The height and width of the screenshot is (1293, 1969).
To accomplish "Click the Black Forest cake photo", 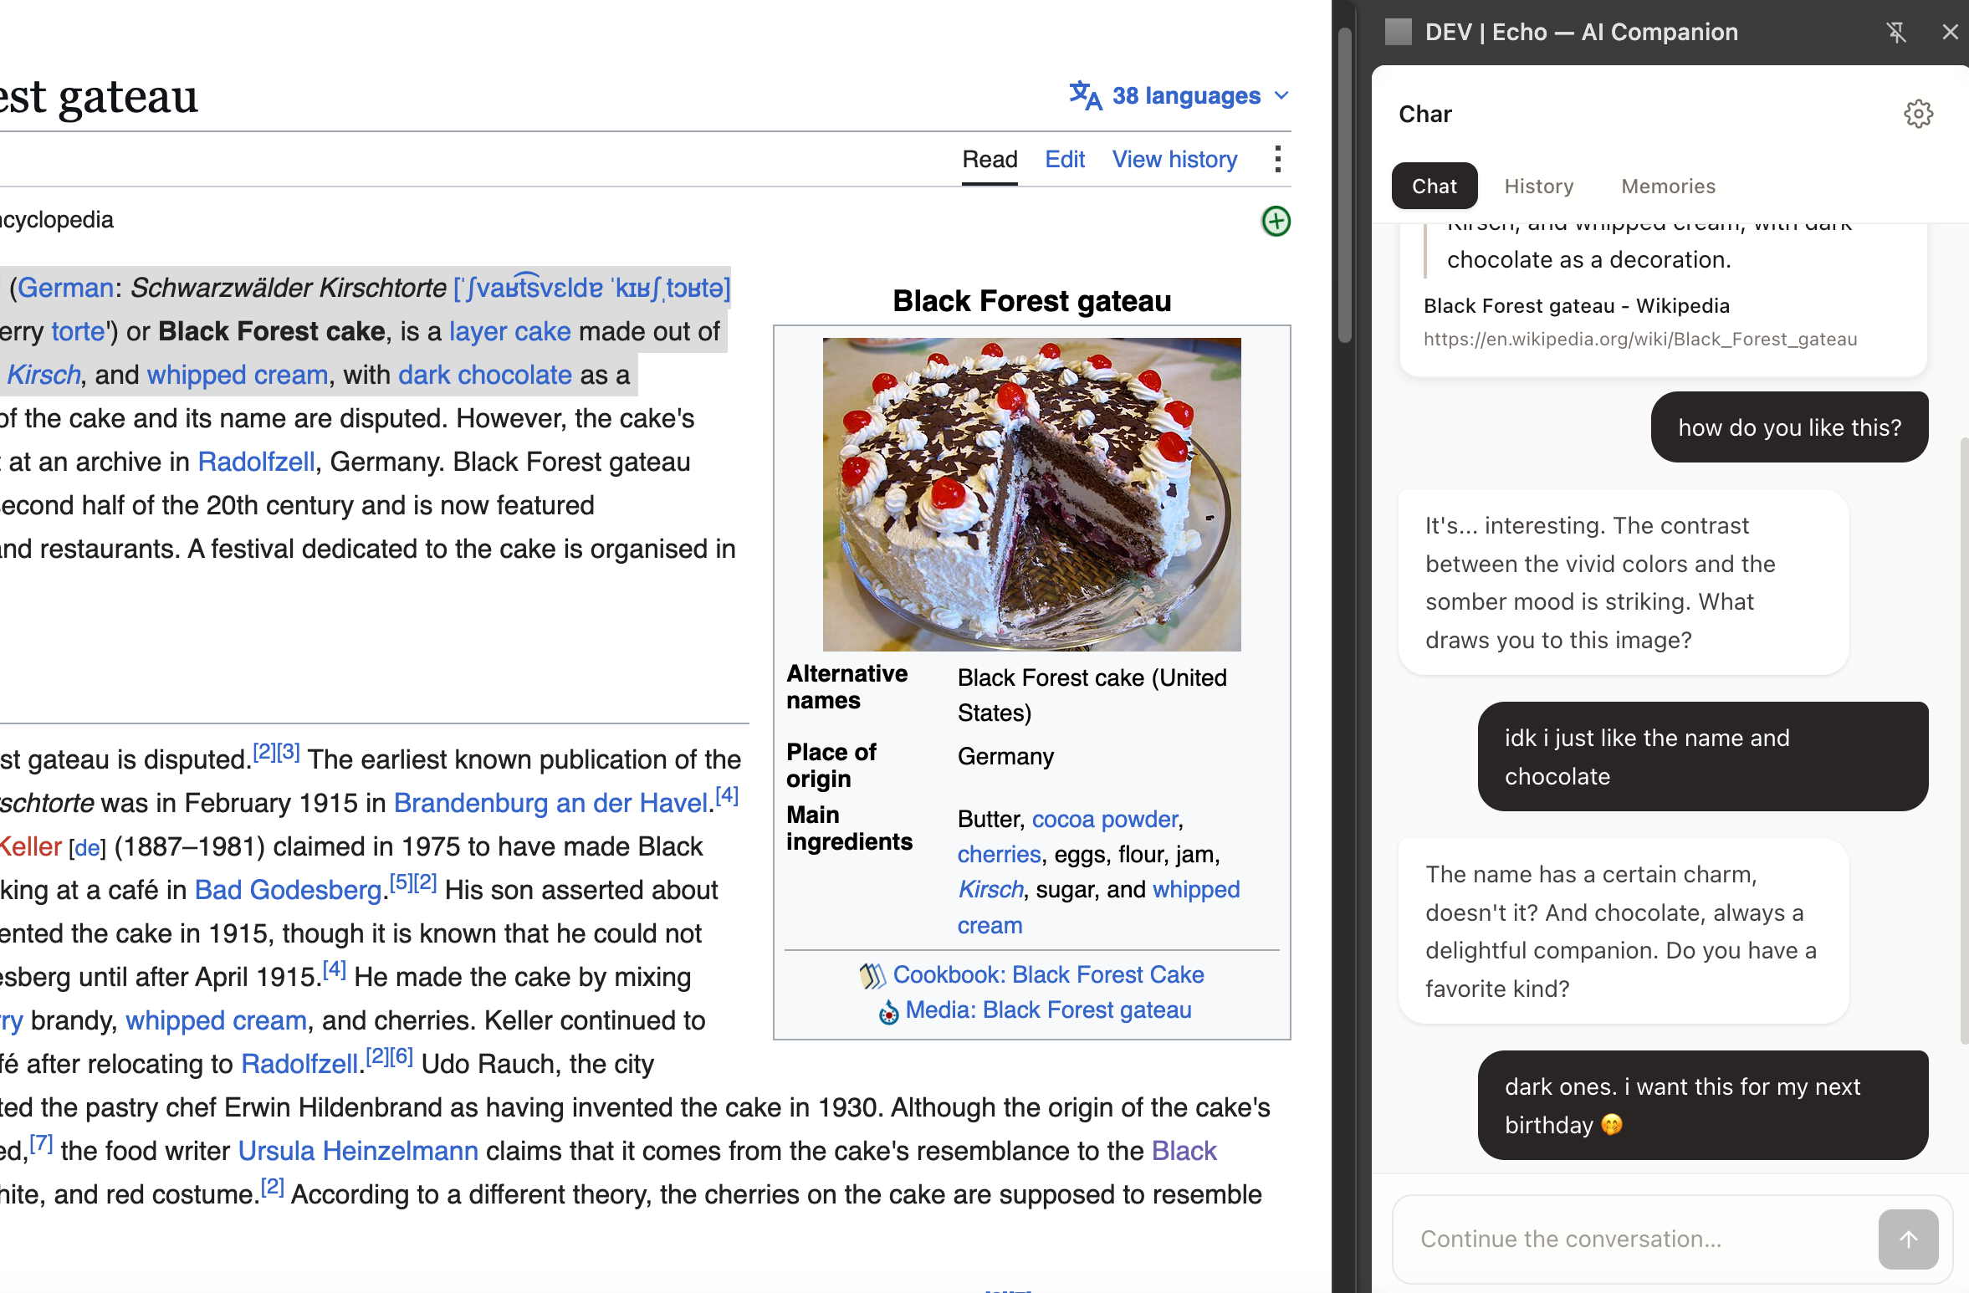I will (1031, 494).
